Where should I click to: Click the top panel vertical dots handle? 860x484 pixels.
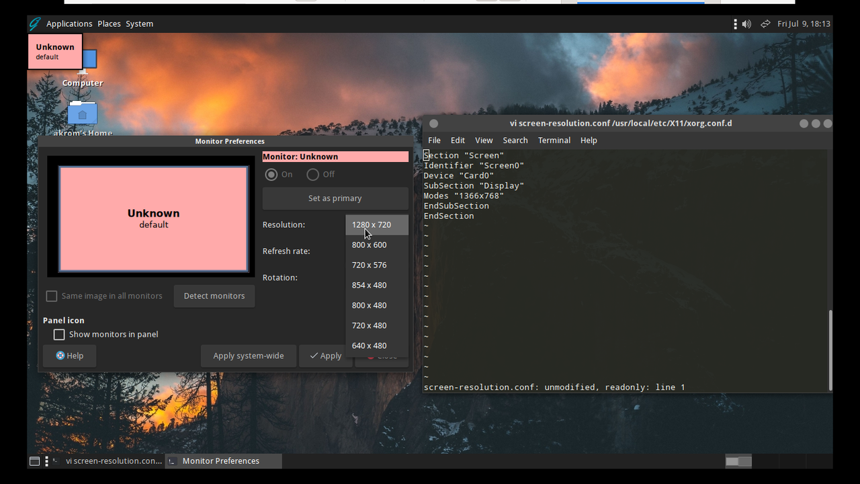[735, 24]
